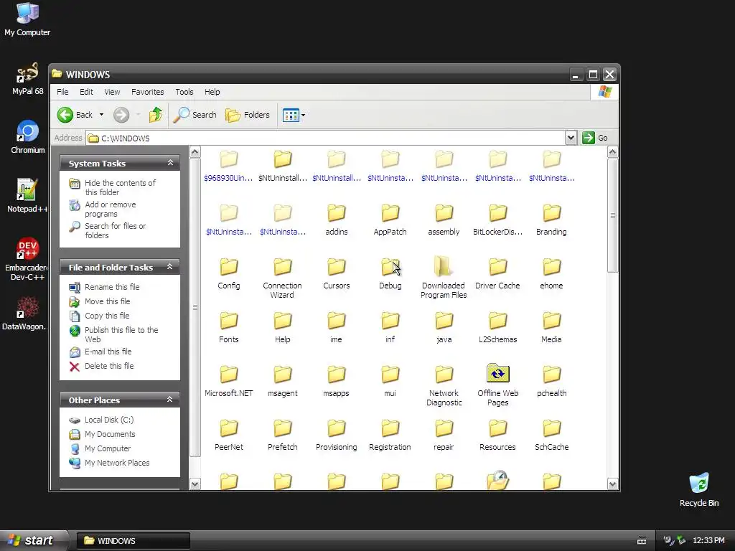Click file list scrollbar down arrow
The height and width of the screenshot is (551, 735).
[612, 484]
